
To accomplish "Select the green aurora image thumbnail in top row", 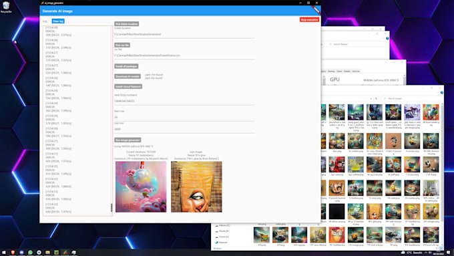I will coord(356,112).
